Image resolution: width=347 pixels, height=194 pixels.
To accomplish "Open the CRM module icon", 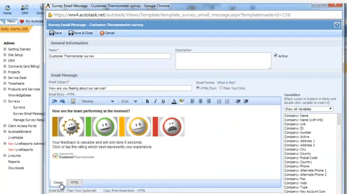I will 24,10.
